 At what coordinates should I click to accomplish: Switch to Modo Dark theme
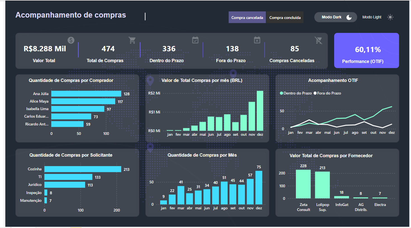click(x=336, y=17)
